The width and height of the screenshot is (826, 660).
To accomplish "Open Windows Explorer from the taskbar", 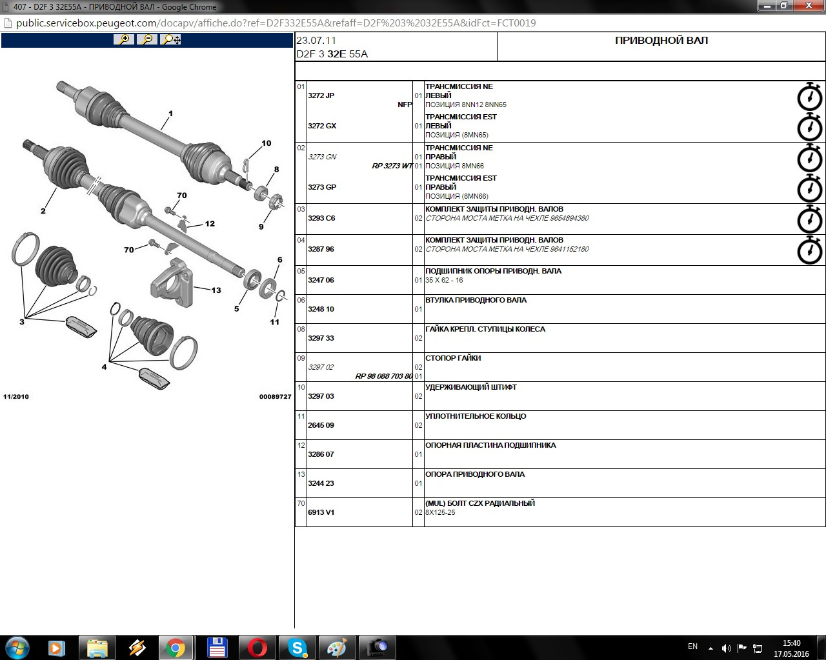I will 97,647.
